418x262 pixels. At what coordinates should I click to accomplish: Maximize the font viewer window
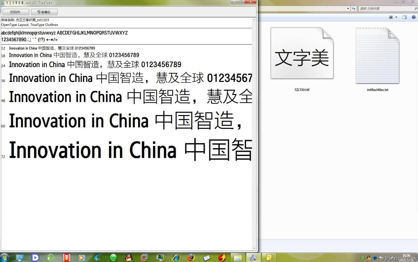click(241, 2)
